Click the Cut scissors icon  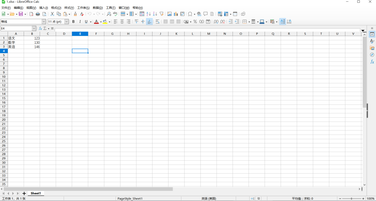[52, 14]
